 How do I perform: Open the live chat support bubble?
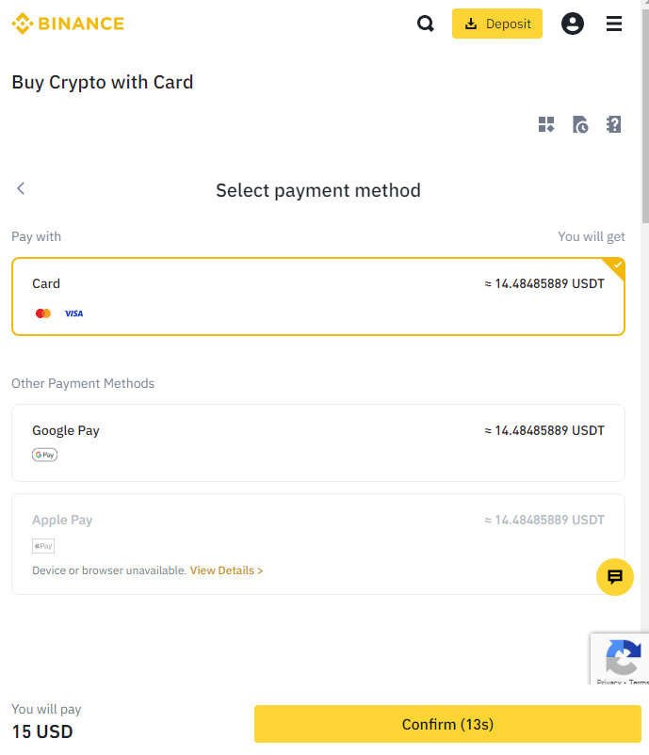tap(615, 577)
